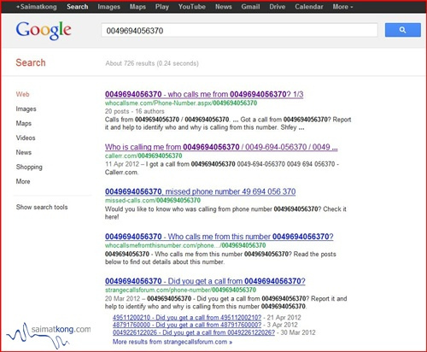Open the More dropdown in top bar
The height and width of the screenshot is (352, 427).
(342, 7)
